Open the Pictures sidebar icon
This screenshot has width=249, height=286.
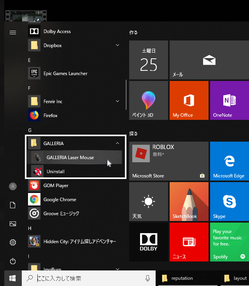[13, 224]
